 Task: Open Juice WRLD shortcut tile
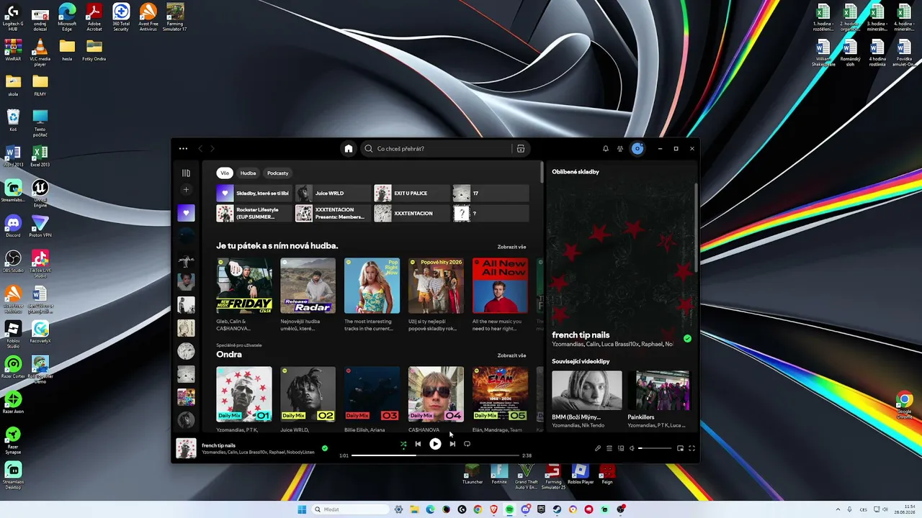point(333,194)
